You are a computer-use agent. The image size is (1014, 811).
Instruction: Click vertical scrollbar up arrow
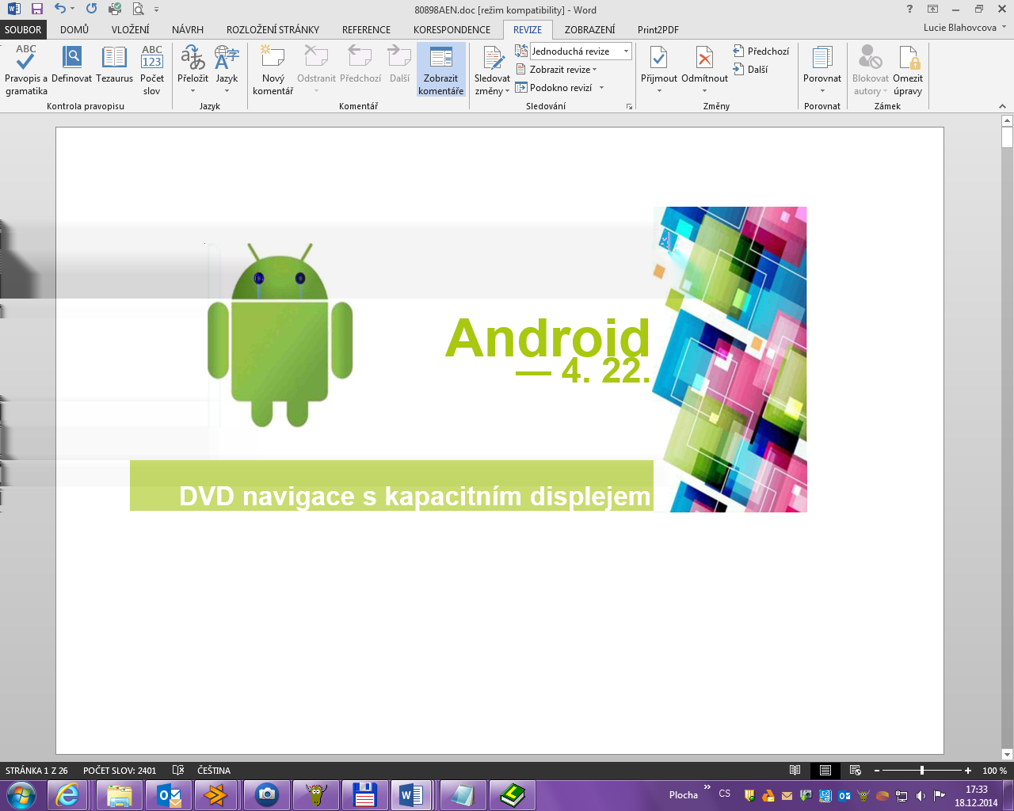(1007, 121)
